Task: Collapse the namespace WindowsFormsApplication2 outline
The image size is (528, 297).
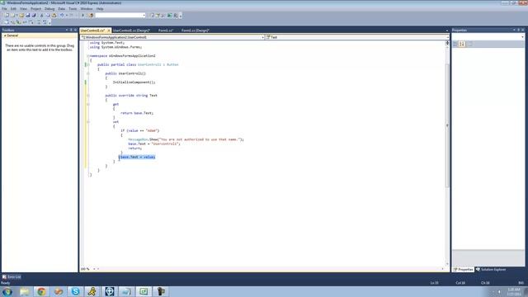Action: pyautogui.click(x=88, y=56)
